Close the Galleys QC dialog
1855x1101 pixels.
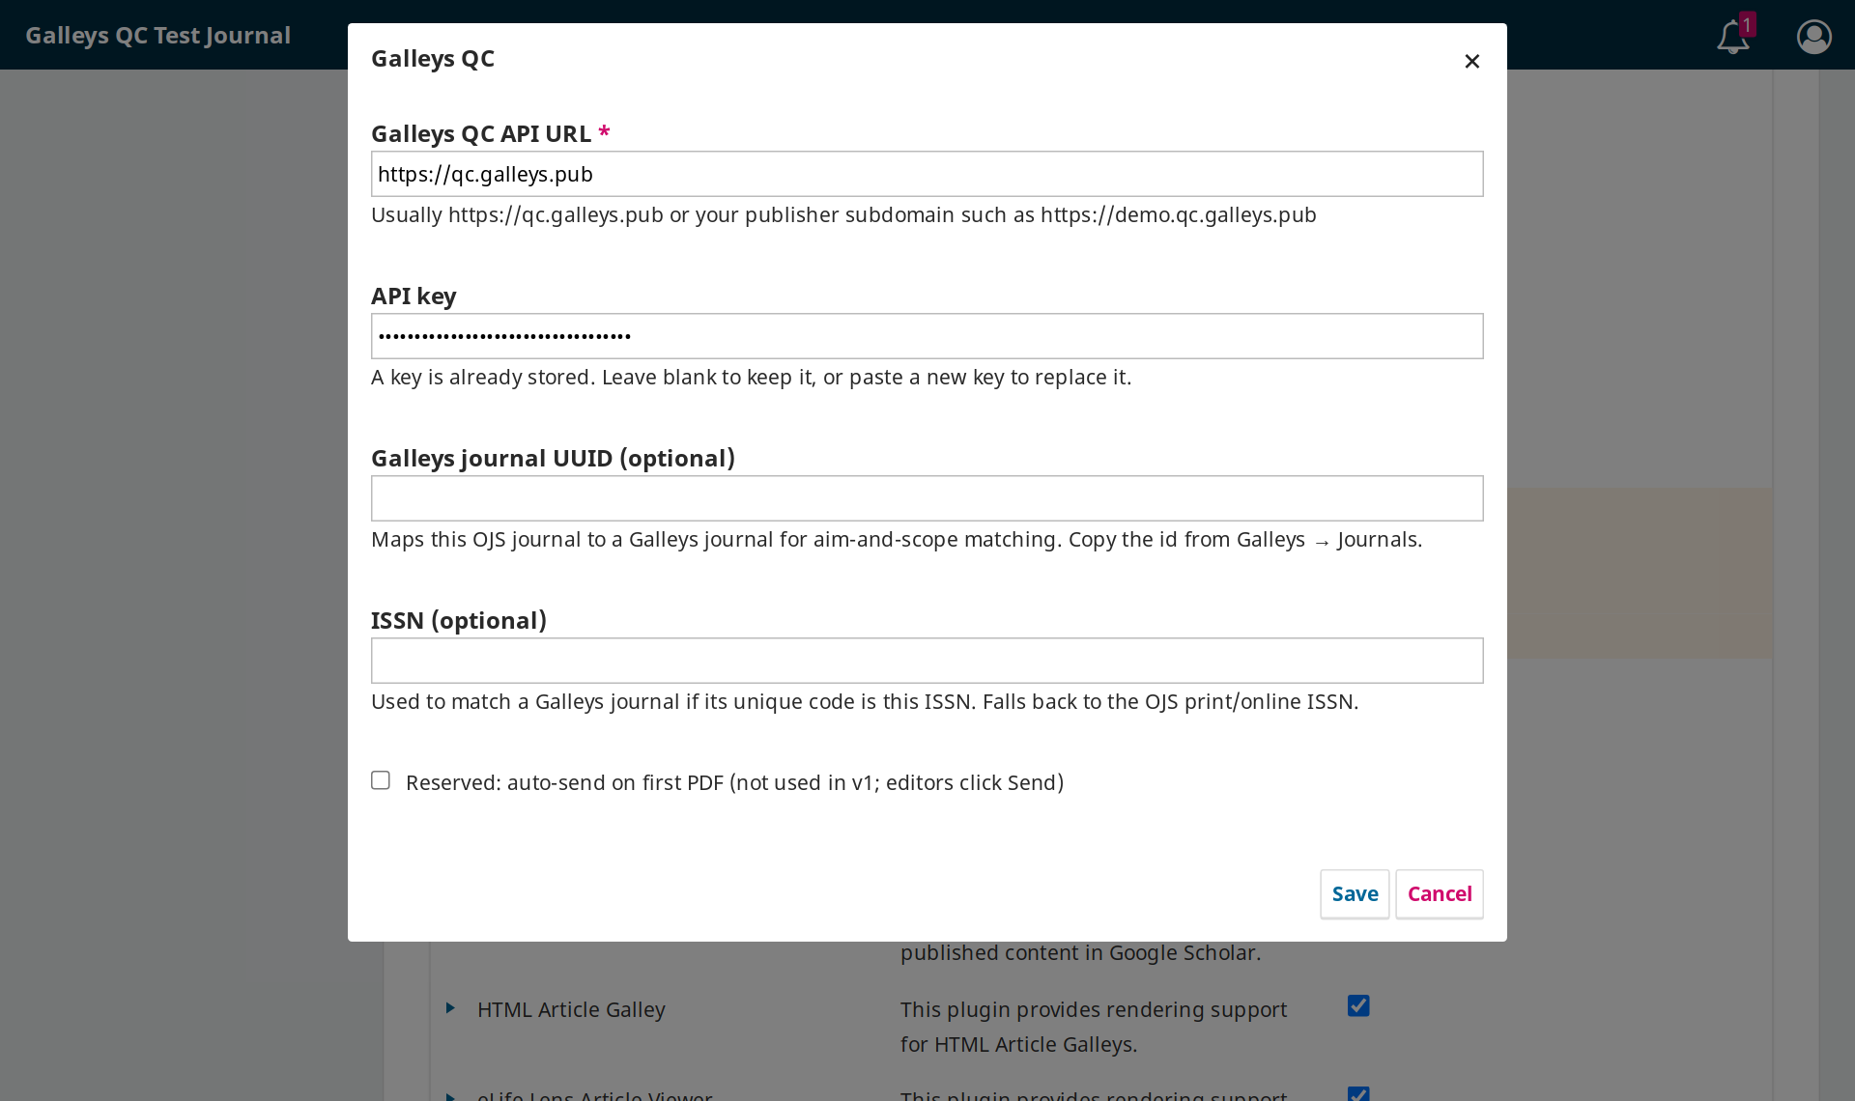pos(1471,61)
